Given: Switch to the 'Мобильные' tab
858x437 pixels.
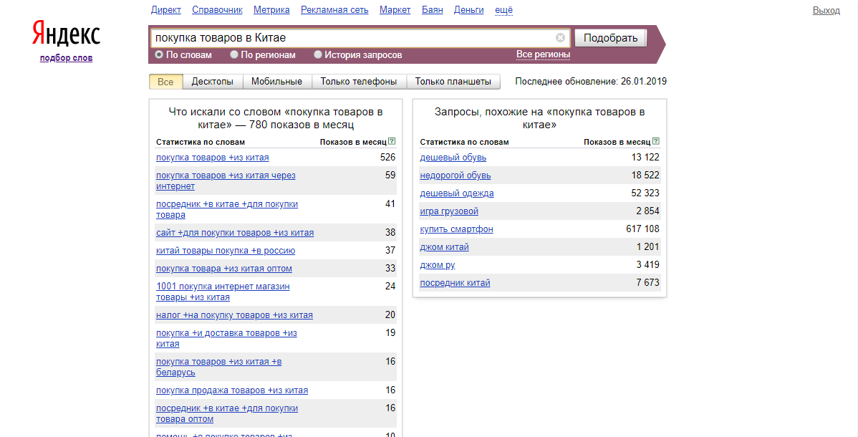Looking at the screenshot, I should pyautogui.click(x=277, y=82).
